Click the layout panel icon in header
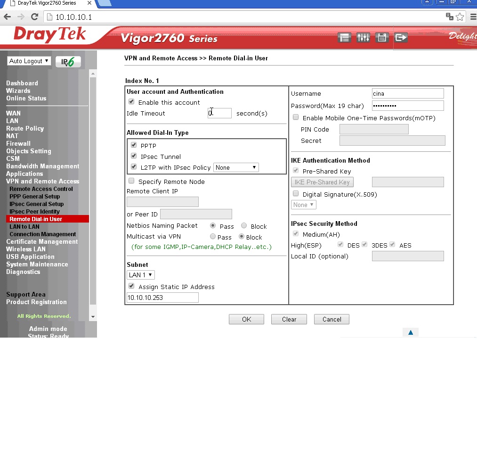Screen dimensions: 477x455 [345, 38]
